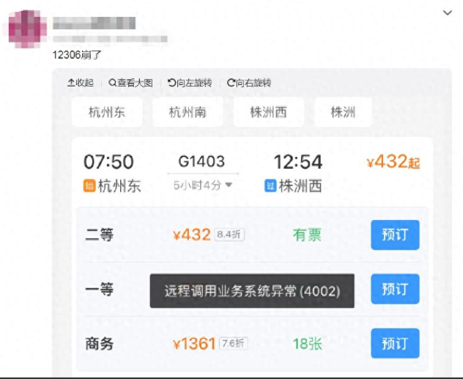
Task: Rotate image right with 向右旋转 icon
Action: click(231, 83)
